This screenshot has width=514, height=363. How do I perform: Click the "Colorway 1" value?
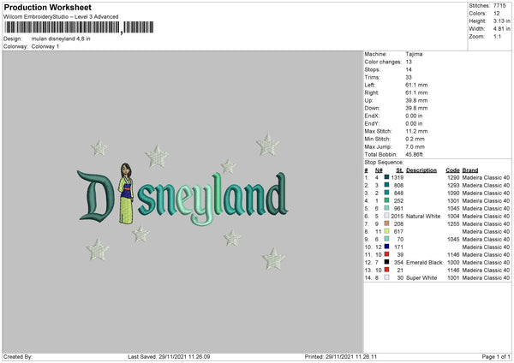45,46
